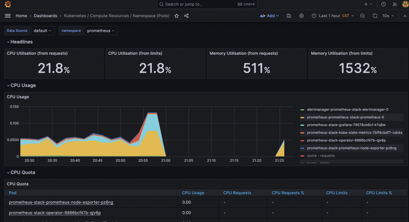This screenshot has width=409, height=222.
Task: Open the Last 1 hour time picker
Action: [x=333, y=16]
